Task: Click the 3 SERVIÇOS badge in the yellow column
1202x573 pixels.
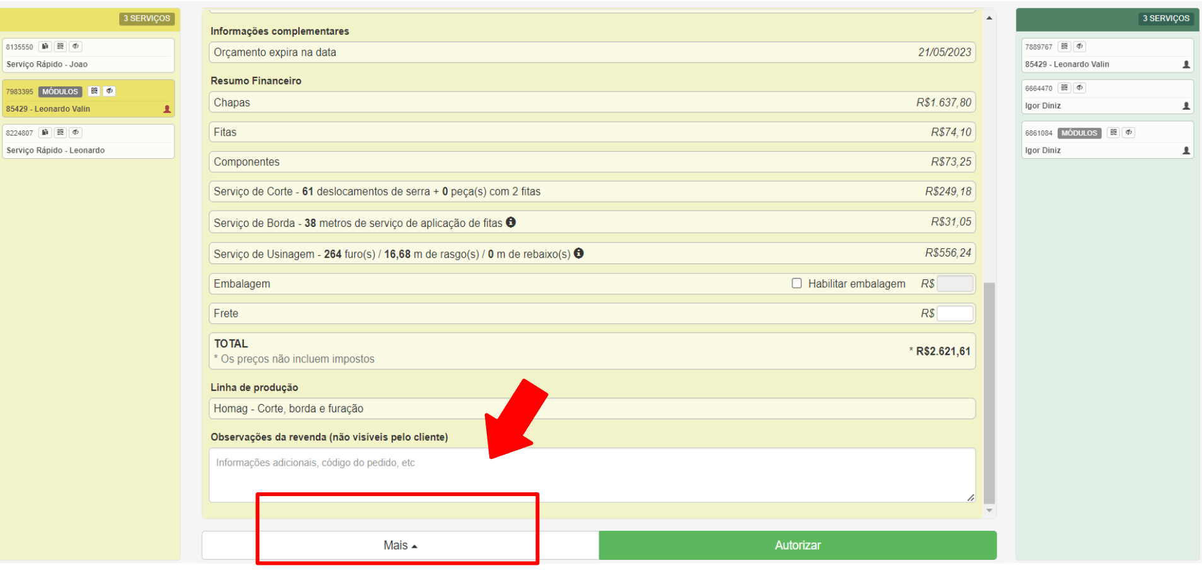Action: [x=147, y=18]
